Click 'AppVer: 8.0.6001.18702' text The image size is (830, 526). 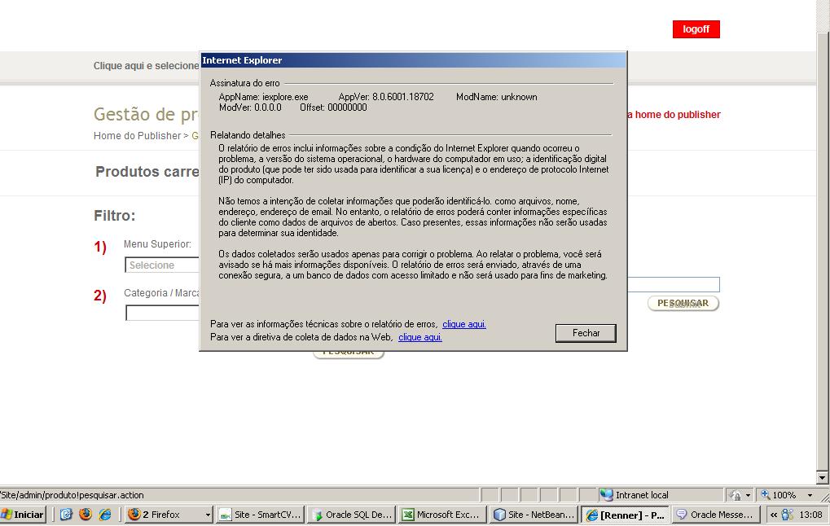386,97
